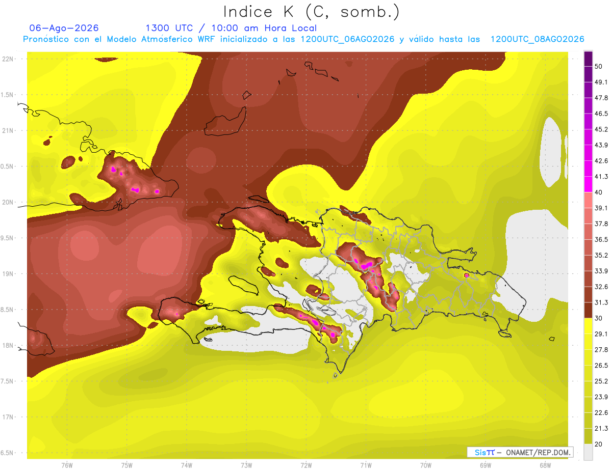612x472 pixels.
Task: Click the white legend swatch below 20
Action: click(589, 452)
